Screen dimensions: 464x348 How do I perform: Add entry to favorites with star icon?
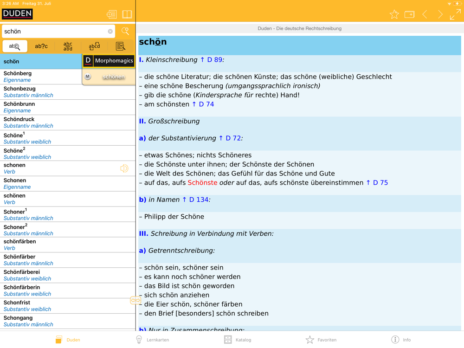coord(394,14)
